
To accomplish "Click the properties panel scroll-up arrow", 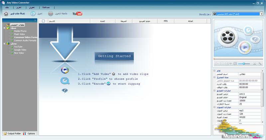I will (x=262, y=71).
